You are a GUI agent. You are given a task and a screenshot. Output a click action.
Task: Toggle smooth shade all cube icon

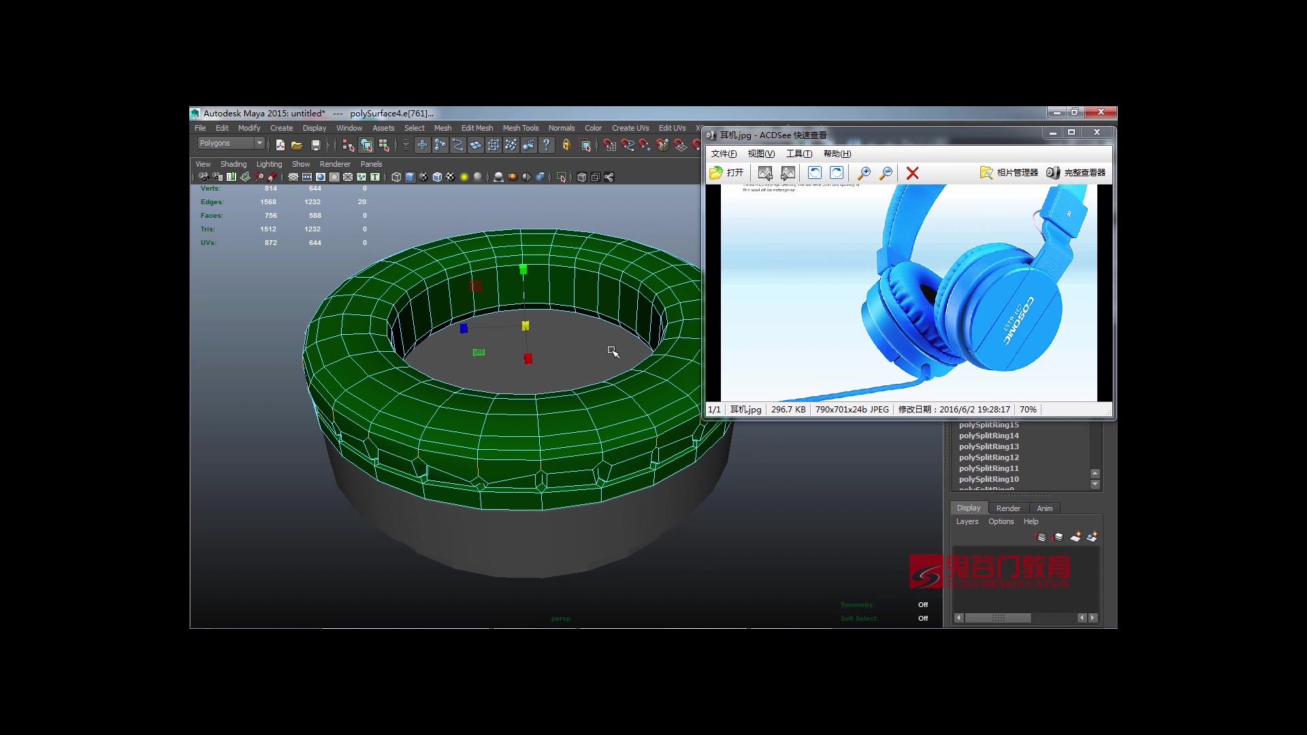click(410, 177)
